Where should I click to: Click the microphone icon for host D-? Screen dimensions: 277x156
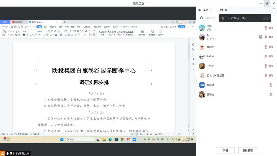coord(266,37)
